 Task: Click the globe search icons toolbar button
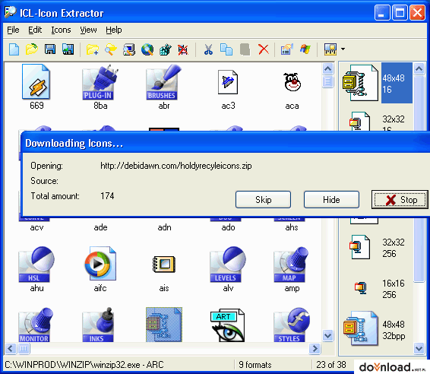pyautogui.click(x=147, y=49)
